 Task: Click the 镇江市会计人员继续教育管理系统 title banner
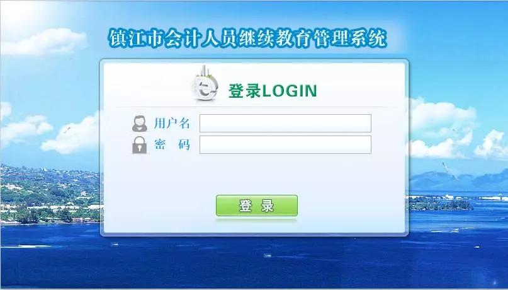click(247, 38)
